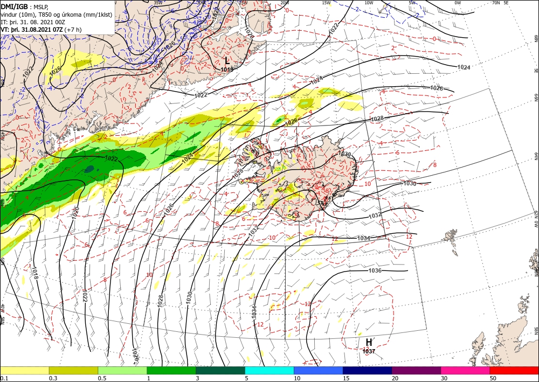Click the red 50+ legend band
Image resolution: width=539 pixels, height=382 pixels.
pyautogui.click(x=514, y=370)
